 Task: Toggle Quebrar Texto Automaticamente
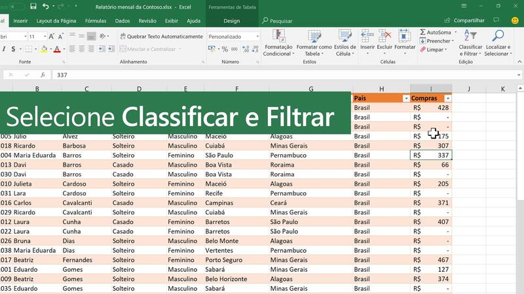click(160, 37)
